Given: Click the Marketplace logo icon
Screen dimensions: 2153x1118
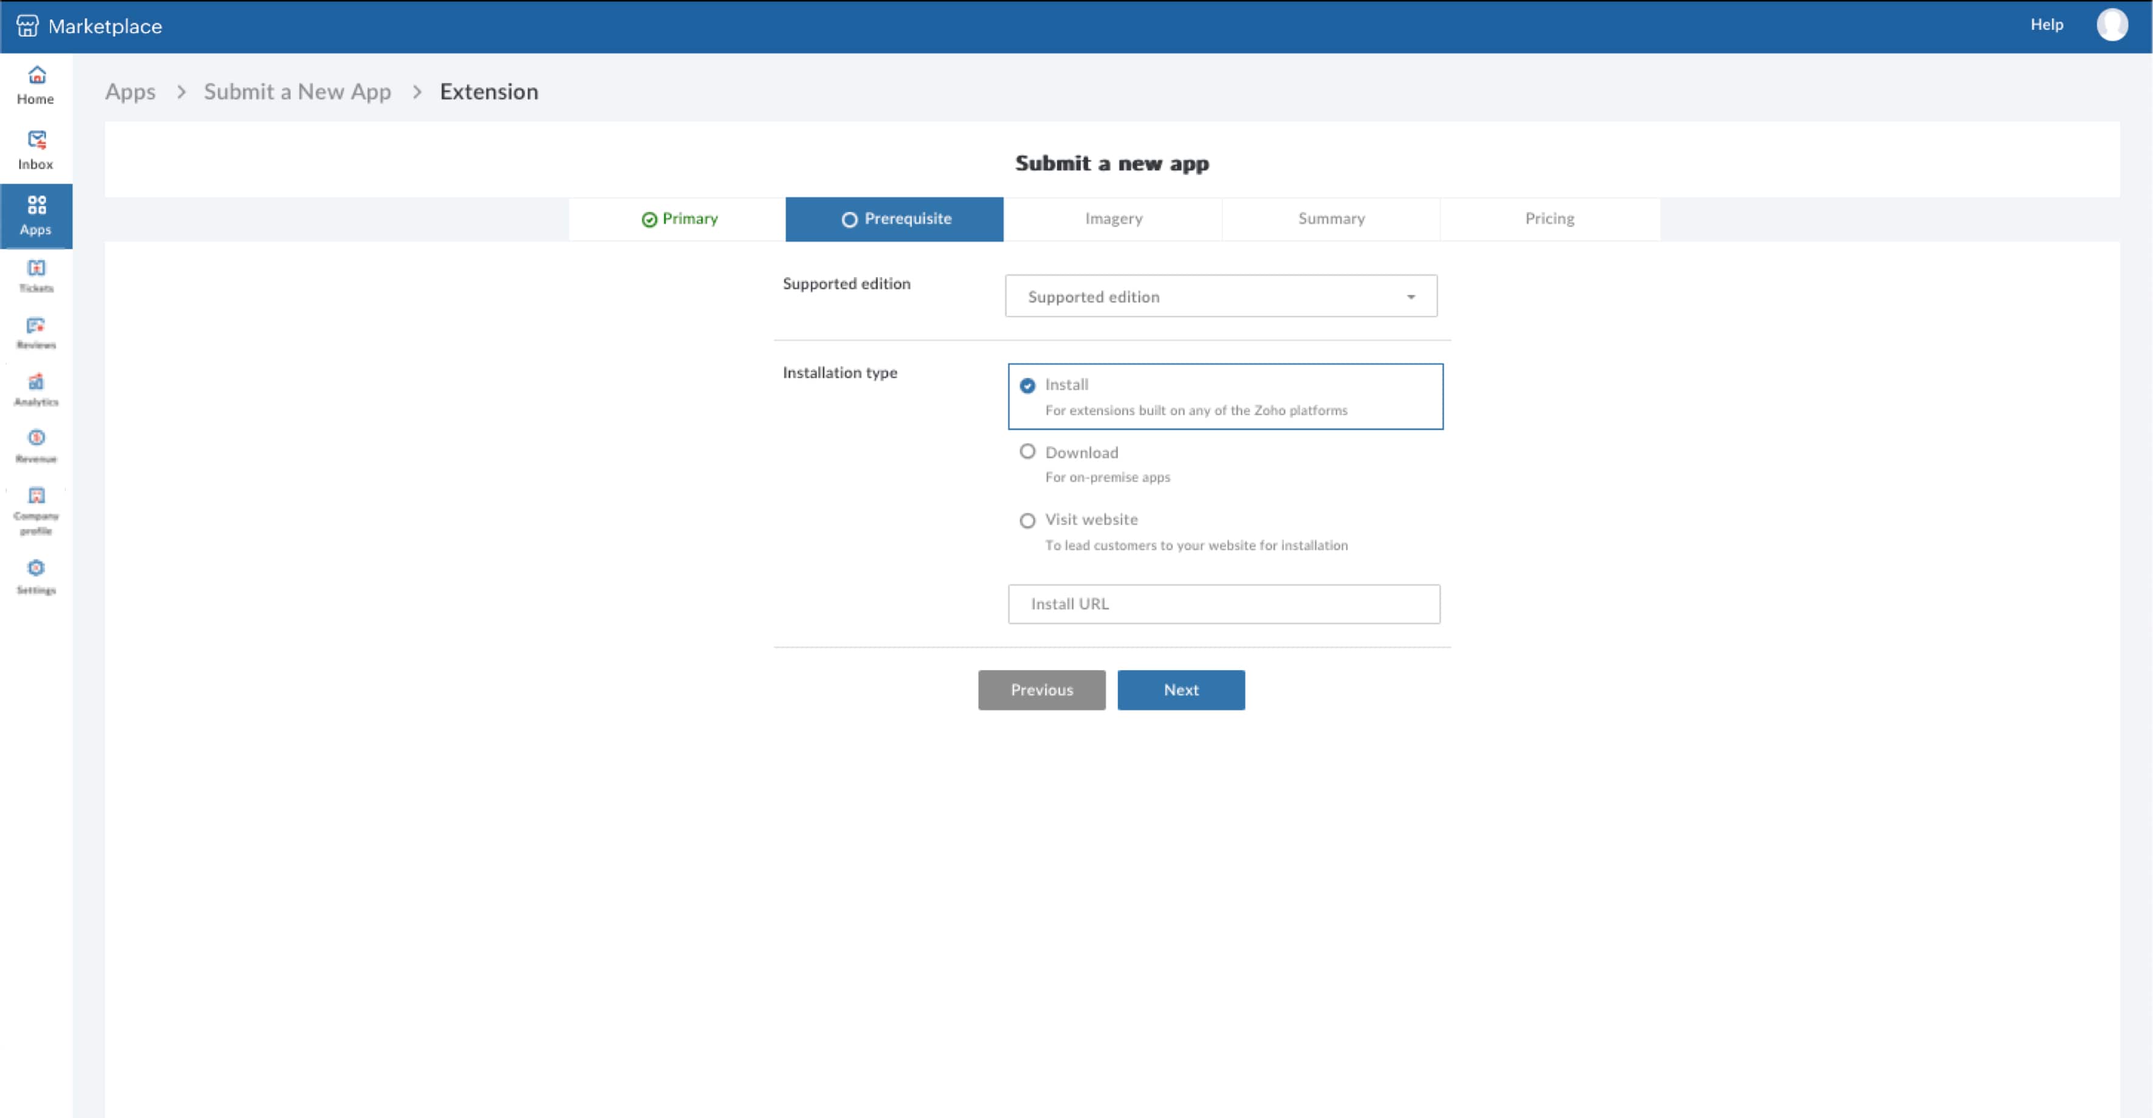Looking at the screenshot, I should click(x=27, y=26).
